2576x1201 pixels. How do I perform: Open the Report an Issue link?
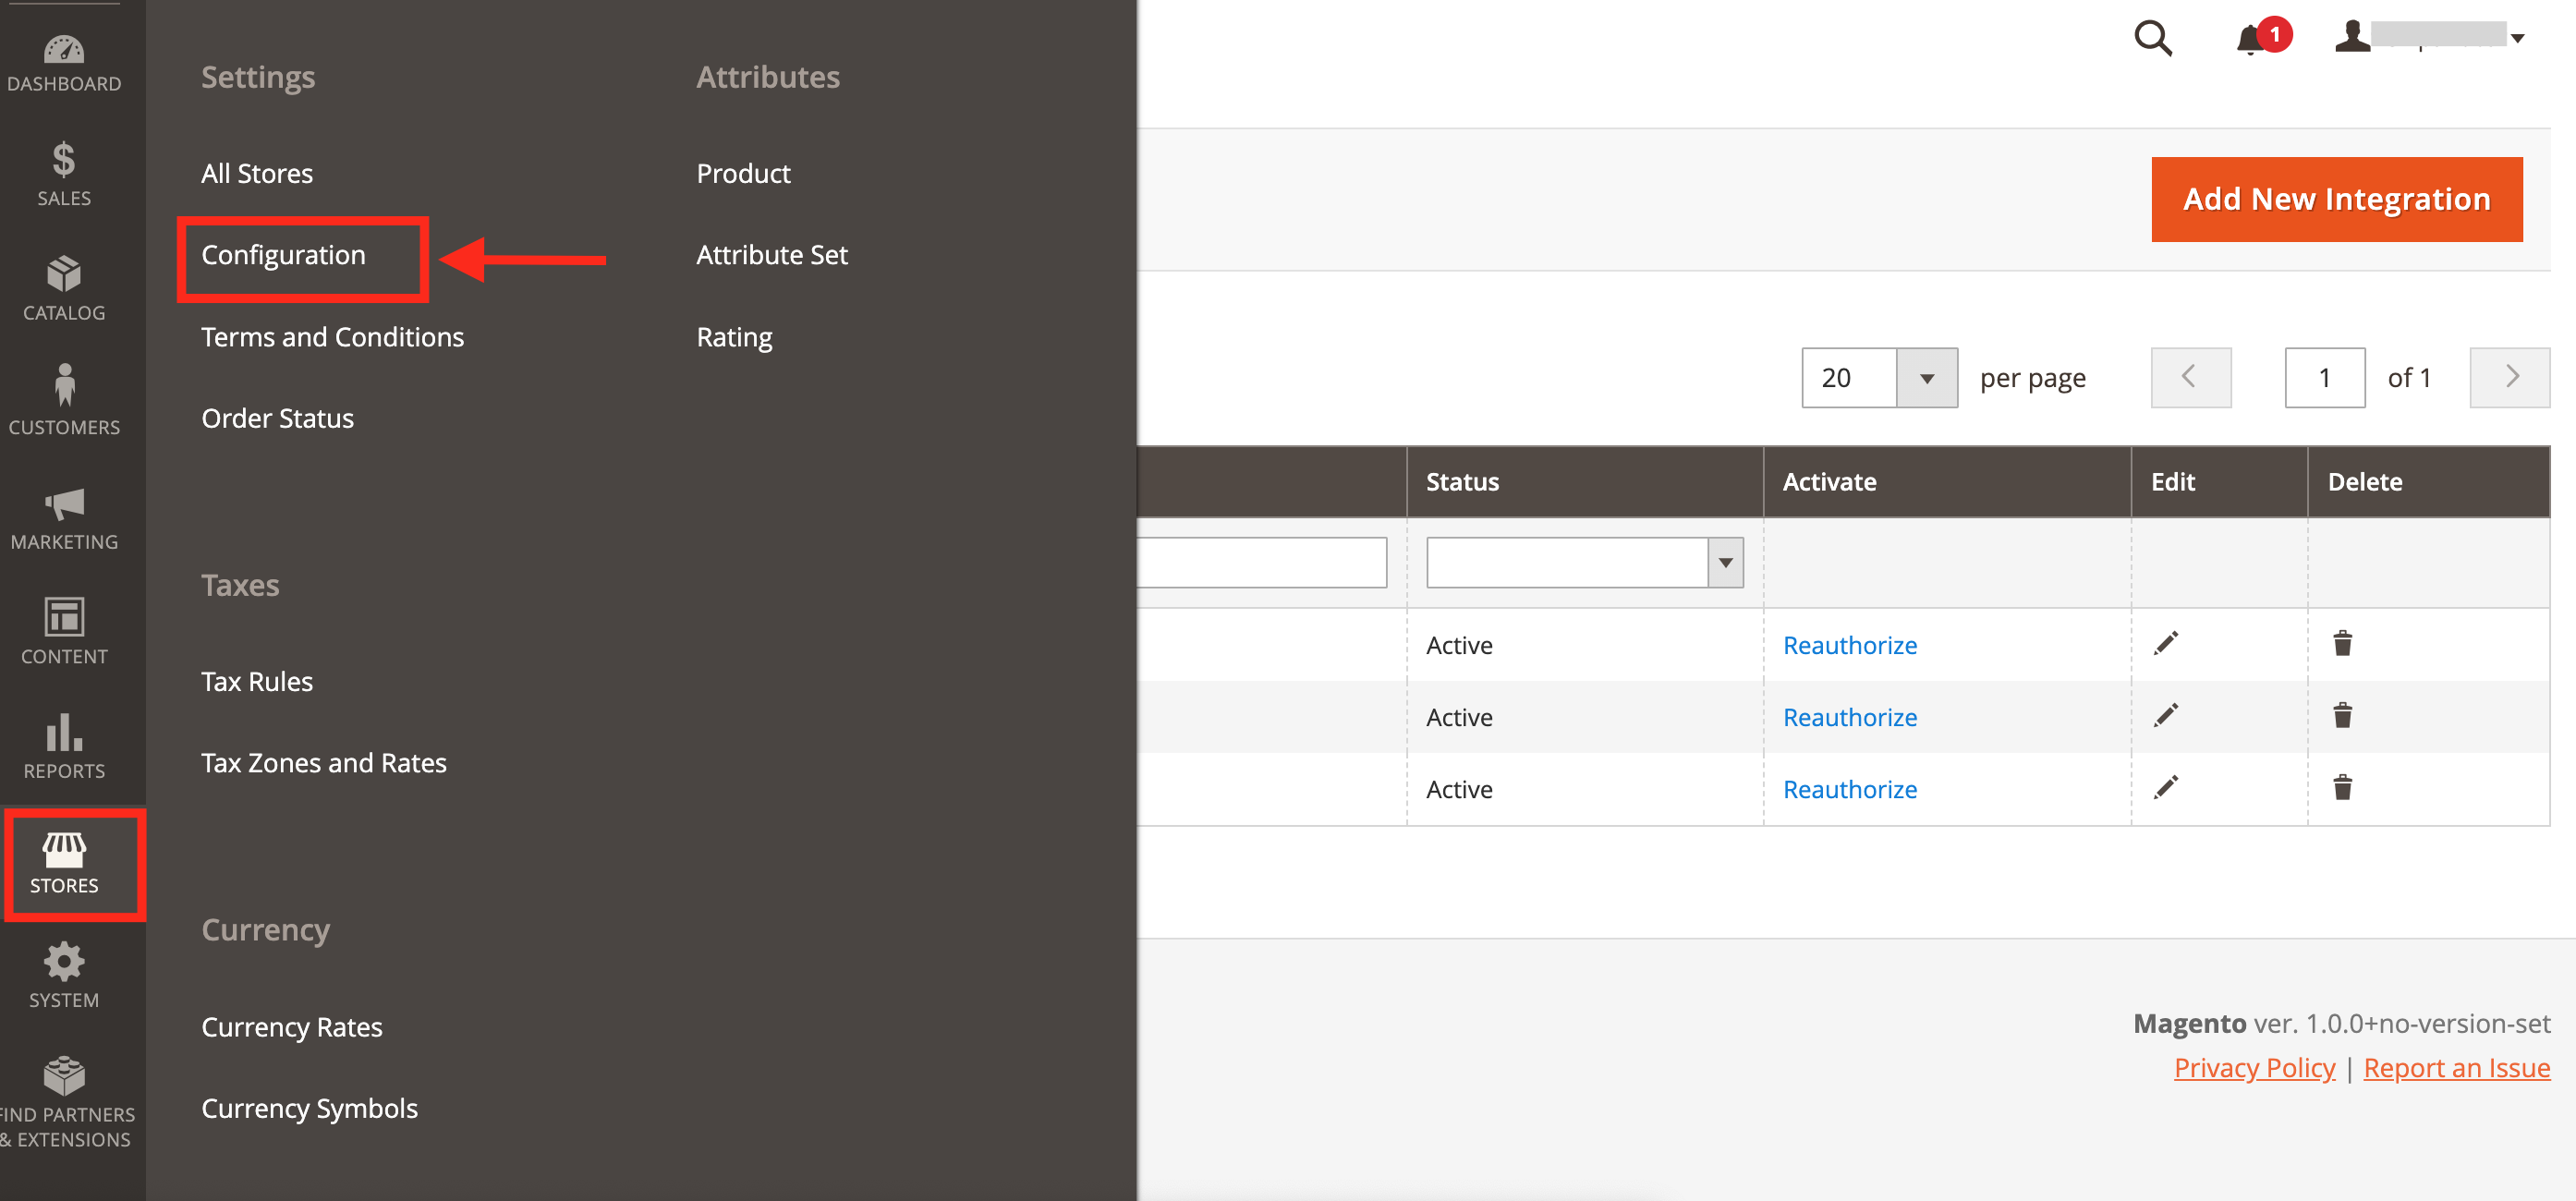(2457, 1068)
